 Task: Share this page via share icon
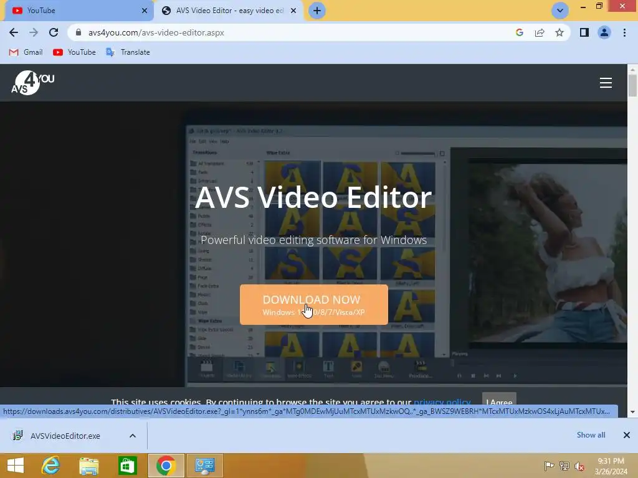tap(540, 32)
